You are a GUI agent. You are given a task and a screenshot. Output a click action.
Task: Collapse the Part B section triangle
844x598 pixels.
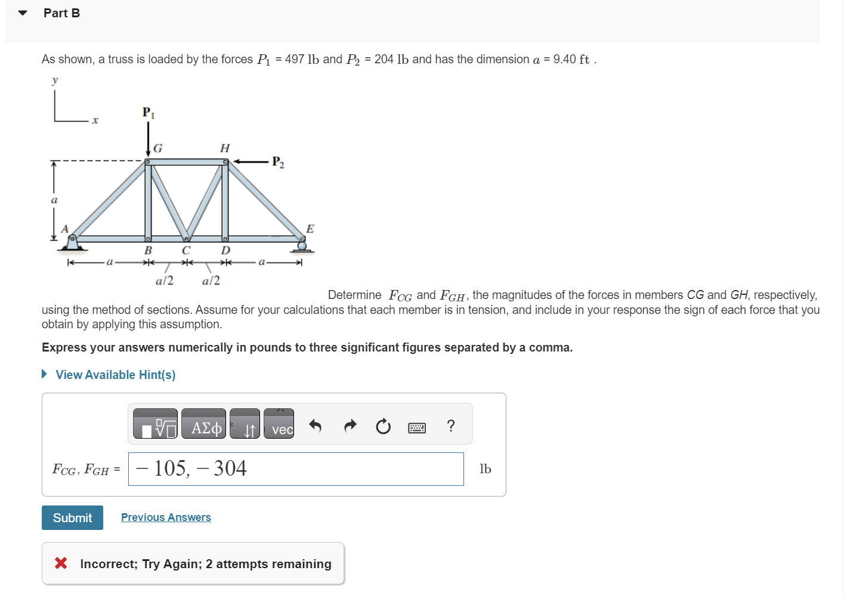tap(21, 13)
